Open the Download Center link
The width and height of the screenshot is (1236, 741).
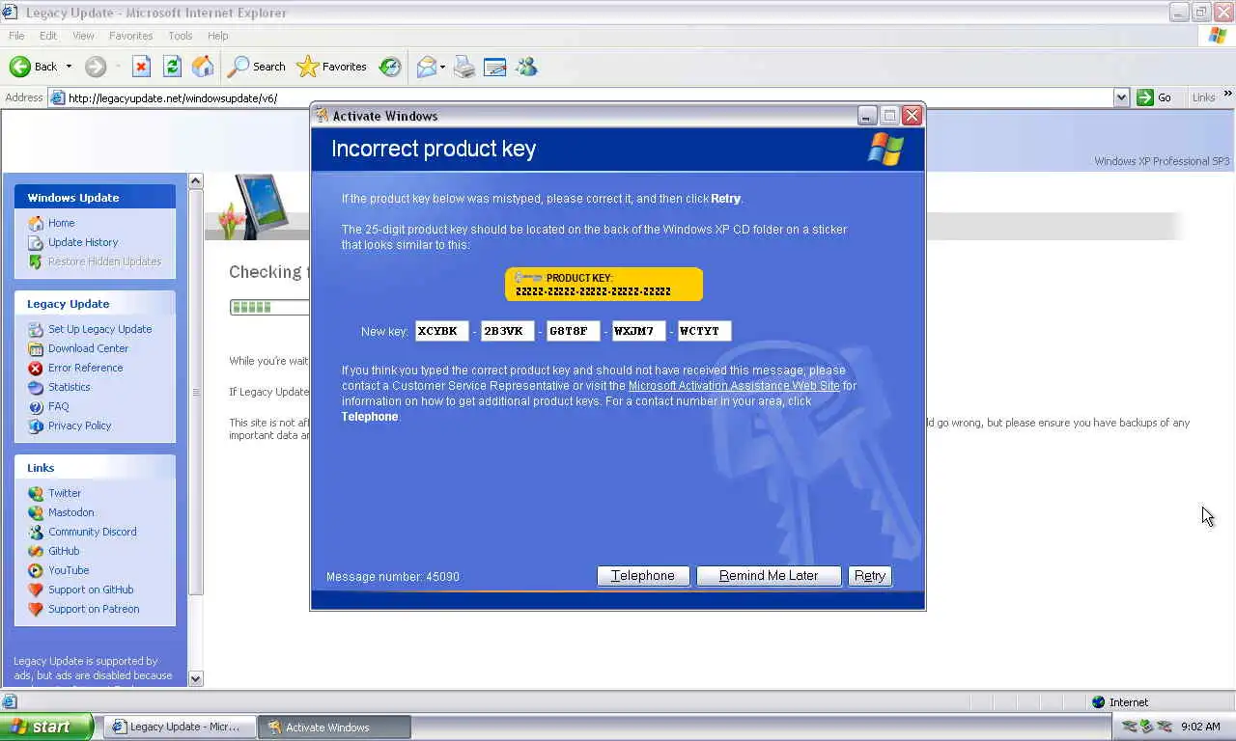pyautogui.click(x=88, y=348)
